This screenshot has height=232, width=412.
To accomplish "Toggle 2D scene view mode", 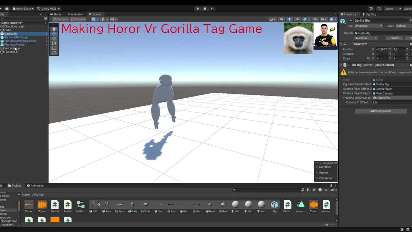I will coord(281,19).
